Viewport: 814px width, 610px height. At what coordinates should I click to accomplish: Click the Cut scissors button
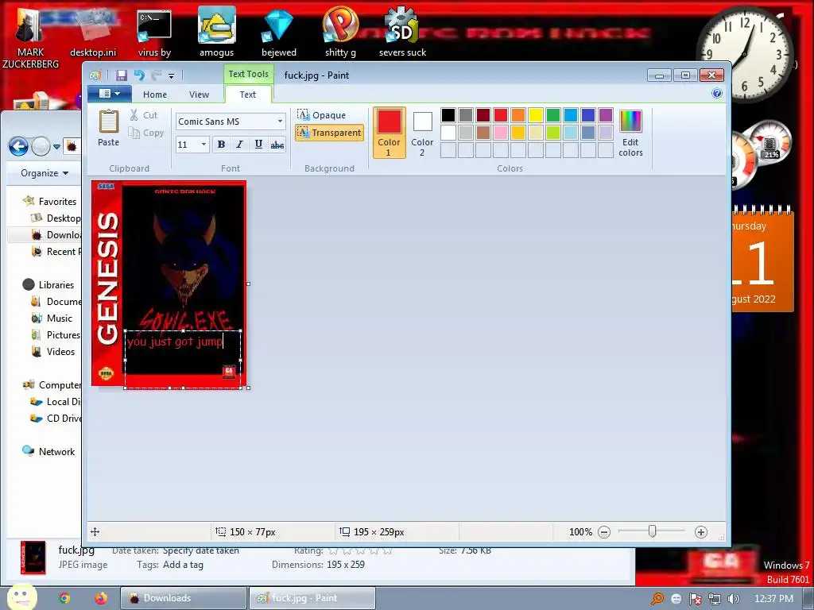pos(144,115)
